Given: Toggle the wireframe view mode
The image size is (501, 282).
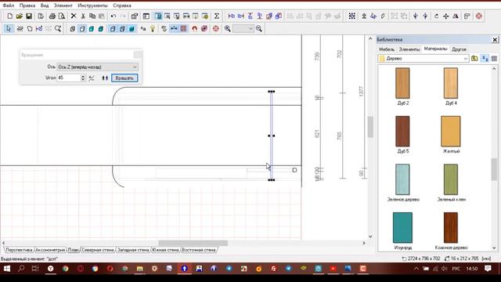Looking at the screenshot, I should tap(72, 29).
